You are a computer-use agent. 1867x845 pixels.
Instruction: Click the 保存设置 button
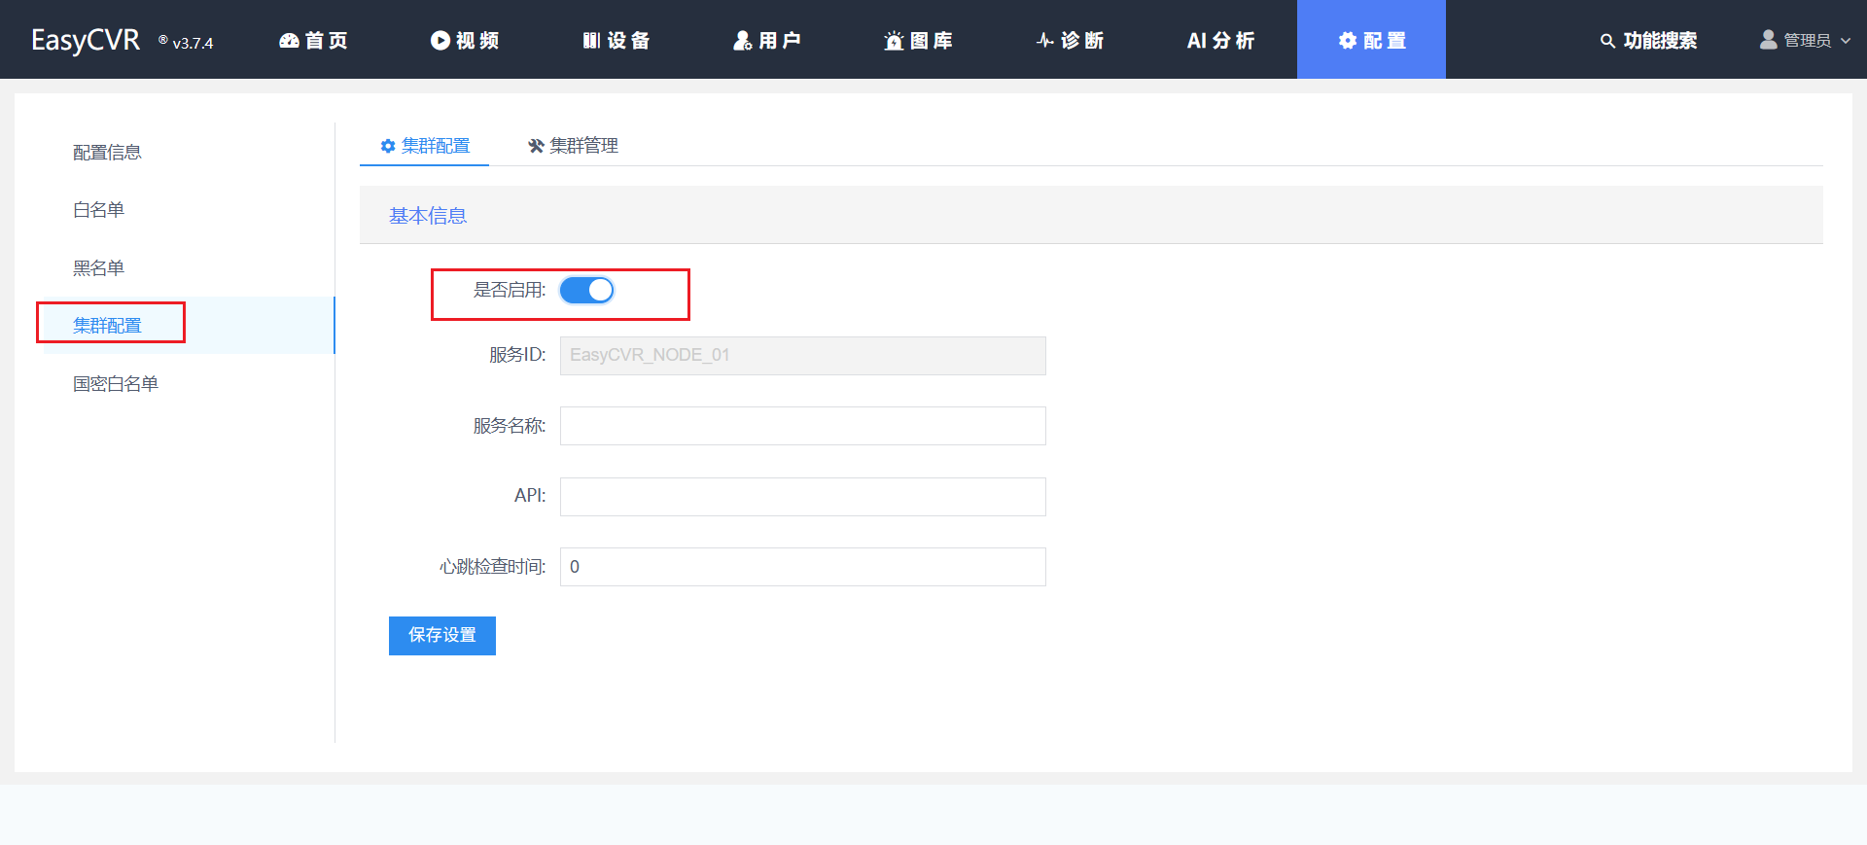(442, 636)
